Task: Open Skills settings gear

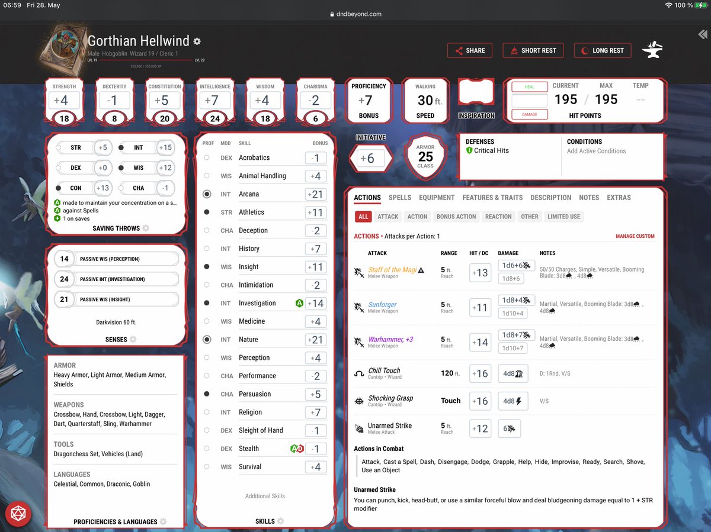Action: click(x=280, y=521)
